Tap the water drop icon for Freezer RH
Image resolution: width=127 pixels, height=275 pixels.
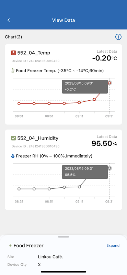pyautogui.click(x=13, y=156)
